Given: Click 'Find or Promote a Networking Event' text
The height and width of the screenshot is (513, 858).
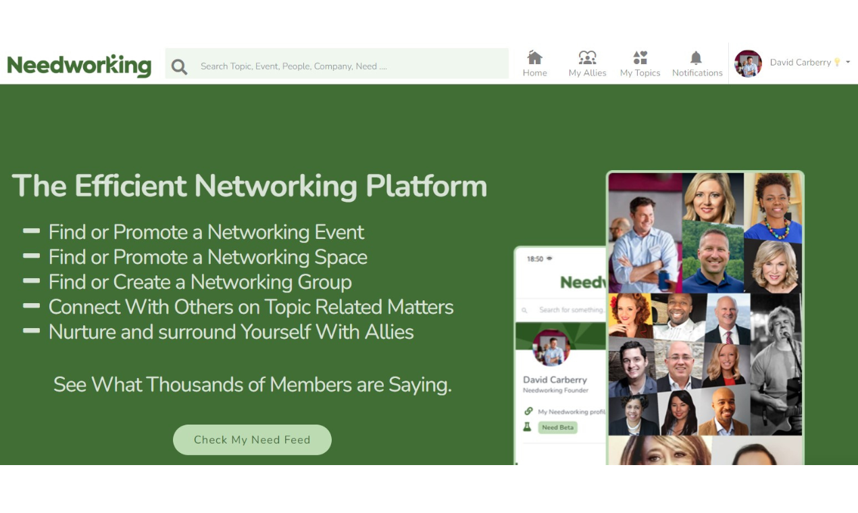Looking at the screenshot, I should click(x=206, y=232).
